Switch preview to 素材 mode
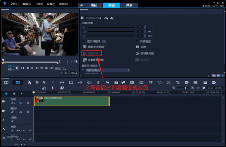 10,70
